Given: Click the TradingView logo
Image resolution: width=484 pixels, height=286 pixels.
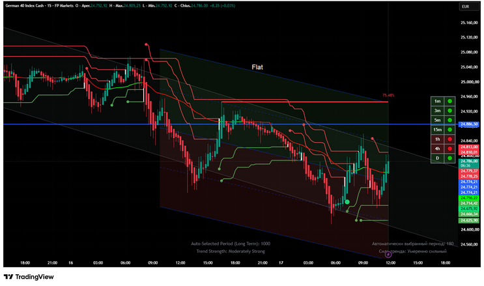Looking at the screenshot, I should coord(29,277).
